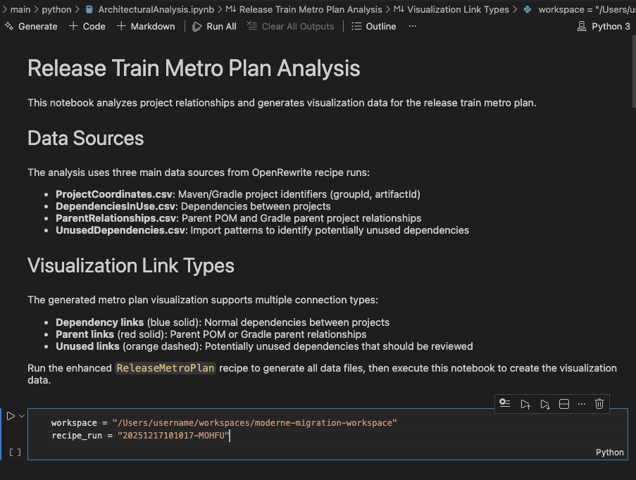This screenshot has height=480, width=636.
Task: Execute cell and below using toolbar icon
Action: tap(544, 403)
